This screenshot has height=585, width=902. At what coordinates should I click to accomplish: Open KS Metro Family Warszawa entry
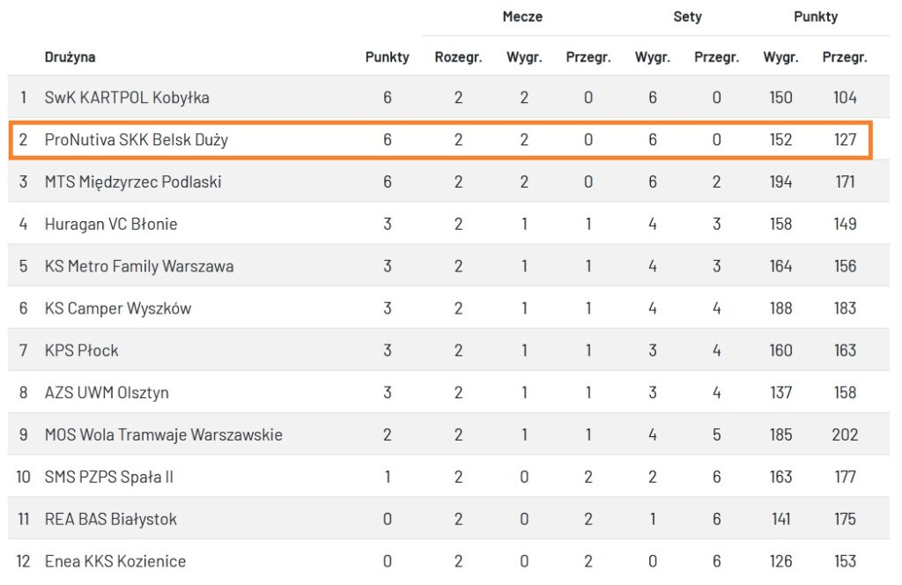(x=139, y=266)
